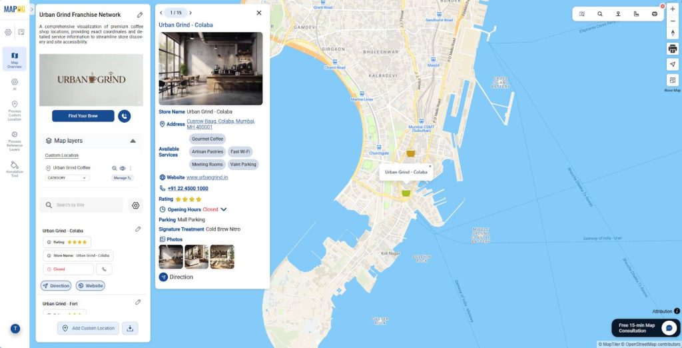Edit the Urban Grind Franchise Network title
The height and width of the screenshot is (348, 682).
click(x=140, y=15)
